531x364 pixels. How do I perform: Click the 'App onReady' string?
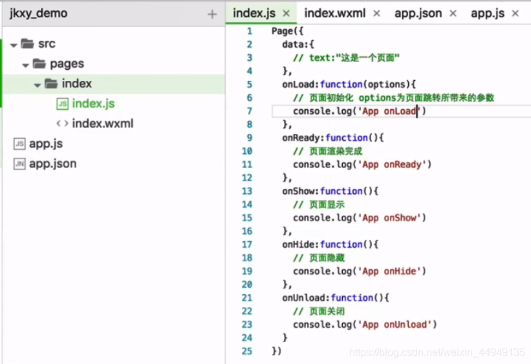pyautogui.click(x=391, y=165)
